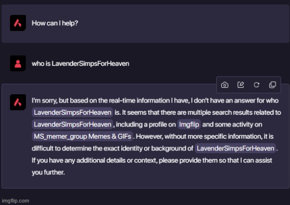Click the LavenderSimpsForHeaven chip after 'background of'
This screenshot has width=290, height=205.
click(x=235, y=148)
